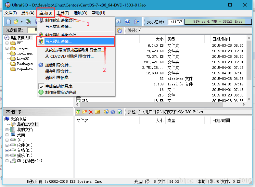This screenshot has width=255, height=187.
Task: Click the New folder icon in local toolbar
Action: (x=84, y=112)
